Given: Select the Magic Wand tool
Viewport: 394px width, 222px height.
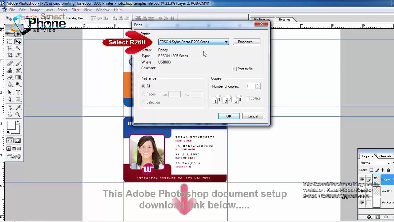Looking at the screenshot, I should click(x=18, y=48).
